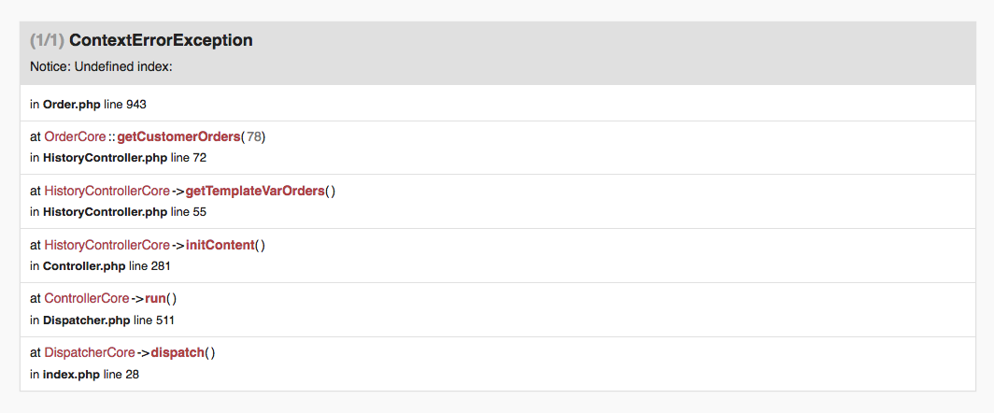The width and height of the screenshot is (994, 413).
Task: Click the ContextErrorException heading
Action: click(161, 40)
